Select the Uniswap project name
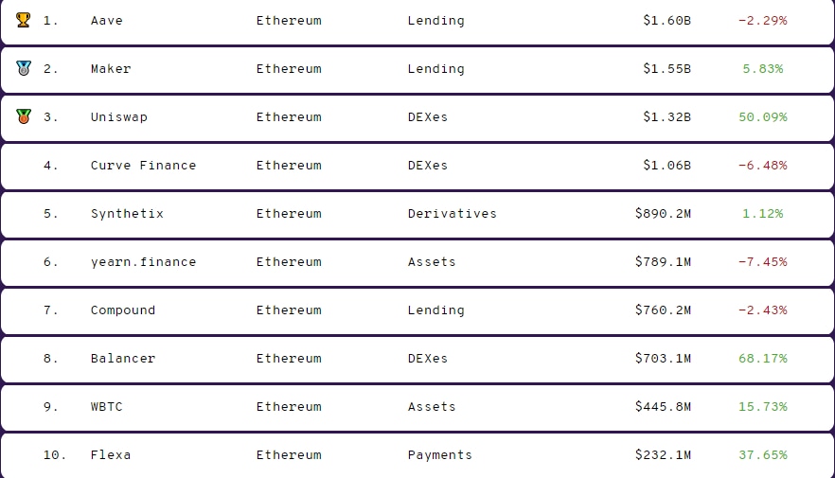835x478 pixels. [119, 117]
